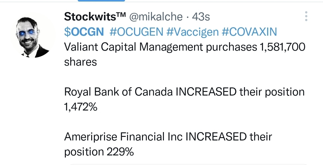The image size is (323, 165).
Task: Tap the $OCGN cashtag
Action: pos(84,32)
